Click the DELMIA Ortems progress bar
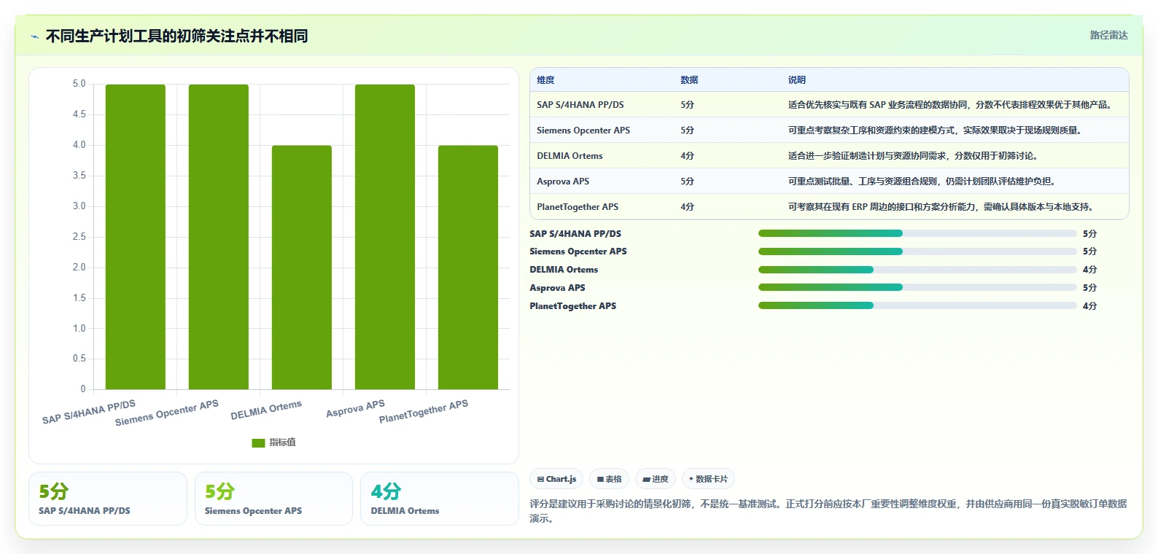This screenshot has height=554, width=1158. pos(917,270)
